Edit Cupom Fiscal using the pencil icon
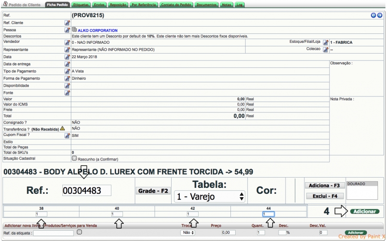The height and width of the screenshot is (241, 387). pos(67,136)
